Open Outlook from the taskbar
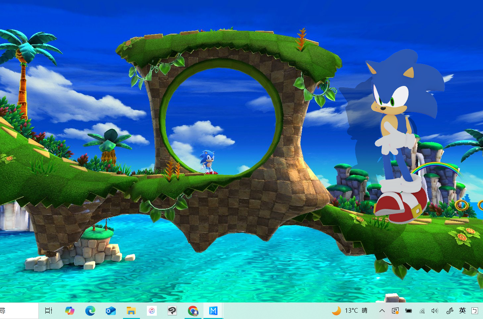This screenshot has height=319, width=483. tap(110, 311)
